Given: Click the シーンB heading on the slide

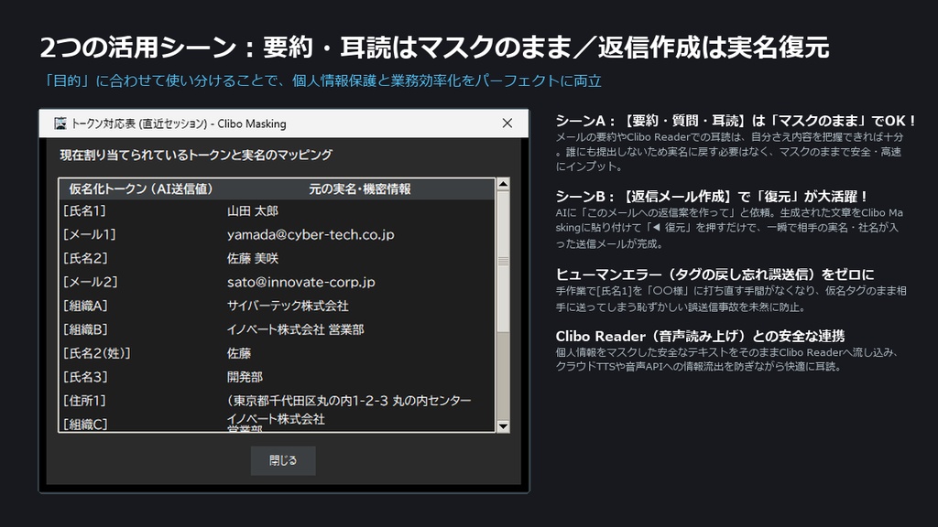Looking at the screenshot, I should [712, 197].
